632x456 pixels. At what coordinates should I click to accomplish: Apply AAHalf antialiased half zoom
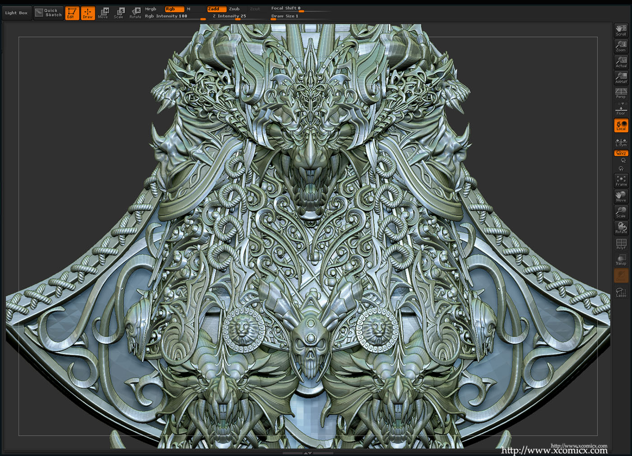pos(621,78)
